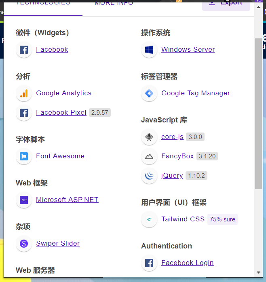Click the Web 服务器 category heading
The image size is (266, 282).
[35, 270]
